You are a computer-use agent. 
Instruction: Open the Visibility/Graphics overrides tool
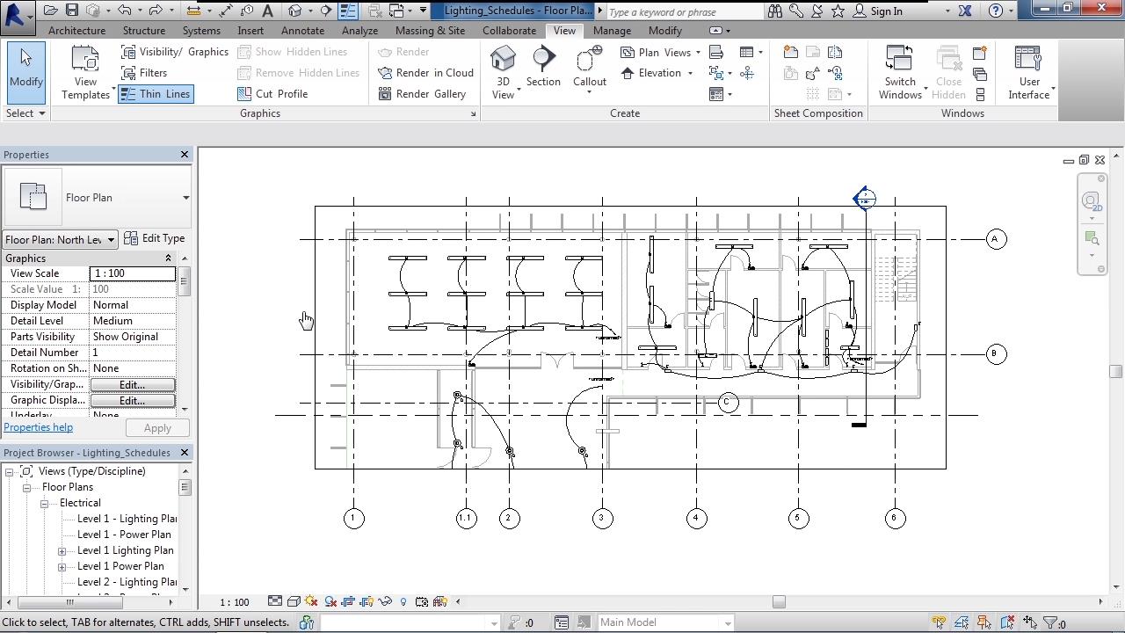175,52
